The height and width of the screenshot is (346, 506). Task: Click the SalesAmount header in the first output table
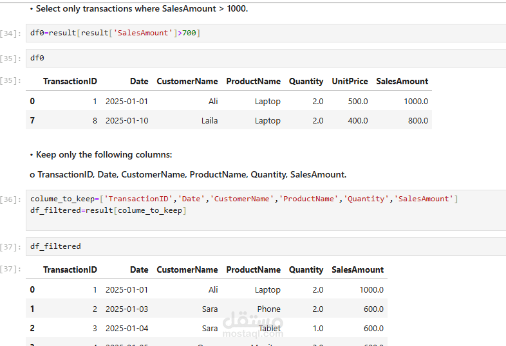pyautogui.click(x=402, y=81)
